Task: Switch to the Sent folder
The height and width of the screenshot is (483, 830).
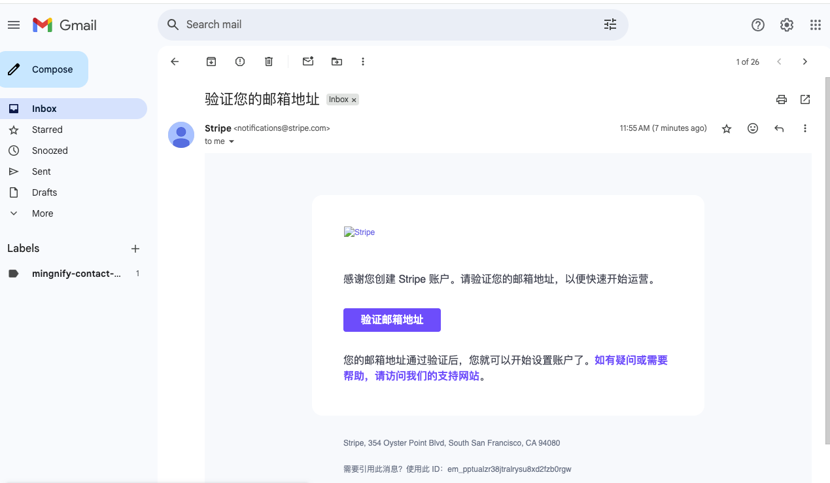Action: [41, 171]
